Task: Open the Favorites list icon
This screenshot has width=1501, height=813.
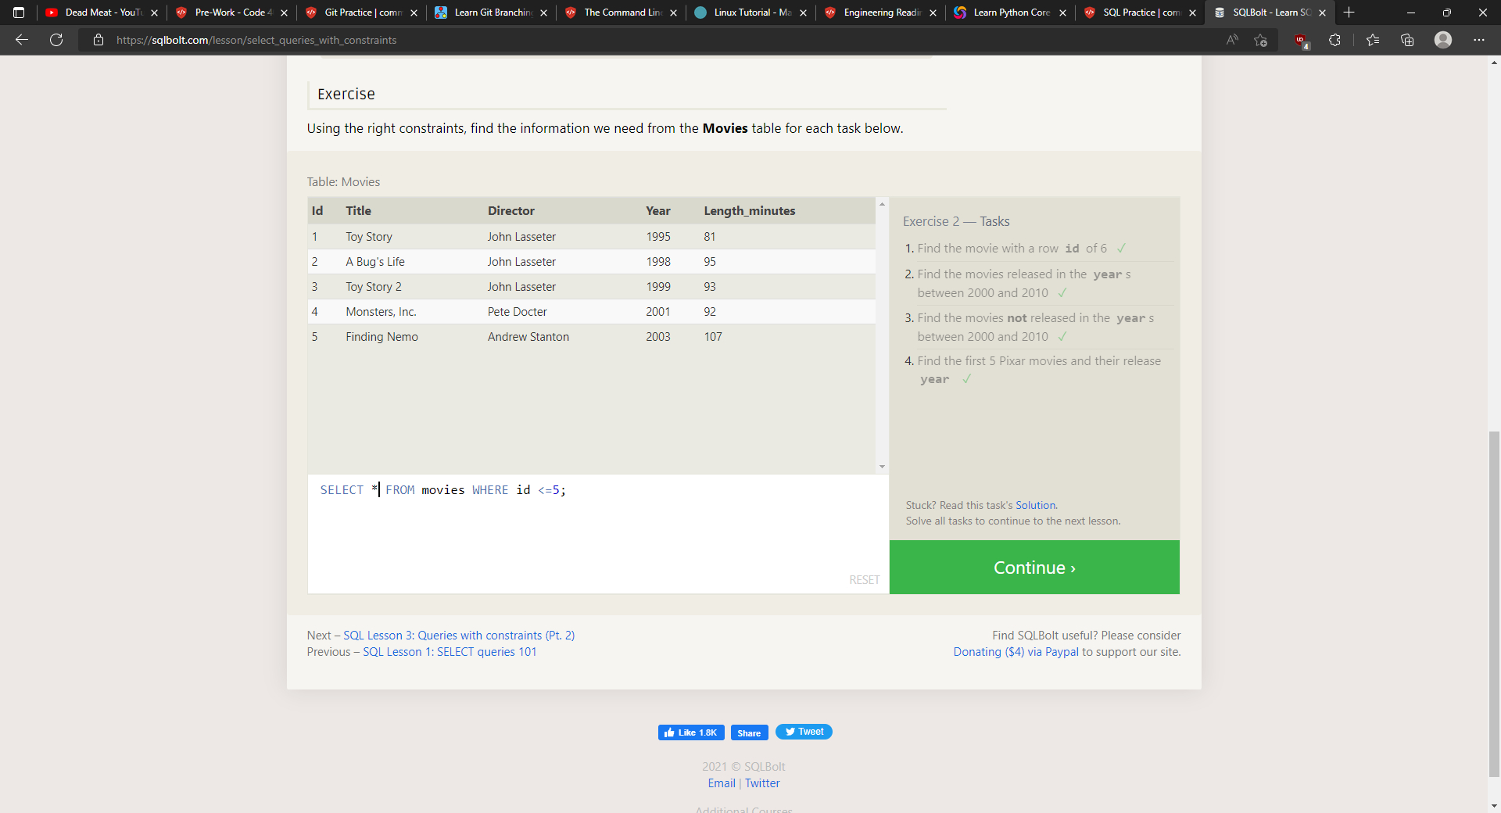Action: [1373, 40]
